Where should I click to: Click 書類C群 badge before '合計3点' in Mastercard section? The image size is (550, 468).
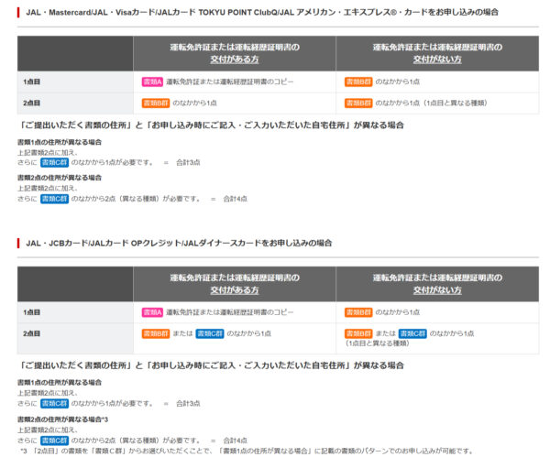(x=54, y=162)
